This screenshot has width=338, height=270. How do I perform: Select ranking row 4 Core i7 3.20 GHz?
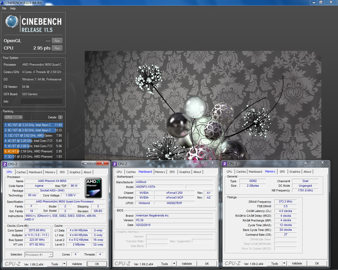[x=33, y=141]
